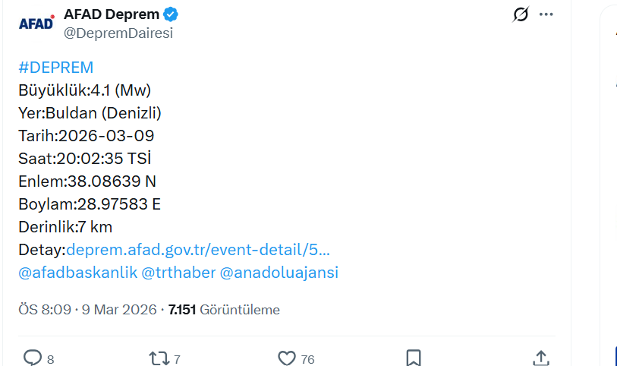Click the @DepremDairesi handle
Image resolution: width=617 pixels, height=366 pixels.
click(x=118, y=33)
